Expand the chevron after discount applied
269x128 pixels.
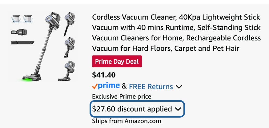[178, 109]
